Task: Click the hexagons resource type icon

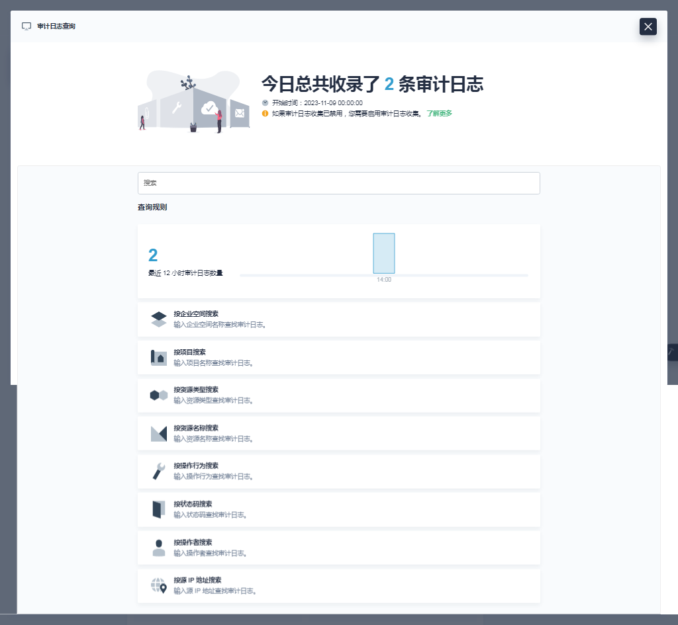Action: click(159, 396)
